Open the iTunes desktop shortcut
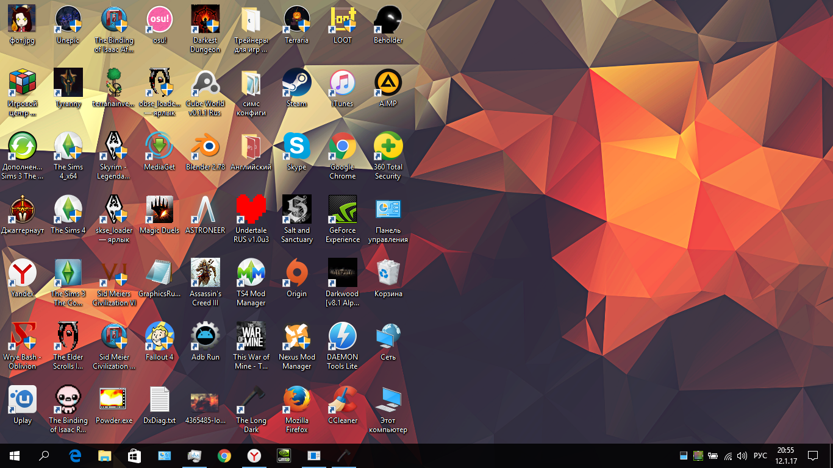Screen dimensions: 833x468 coord(343,83)
